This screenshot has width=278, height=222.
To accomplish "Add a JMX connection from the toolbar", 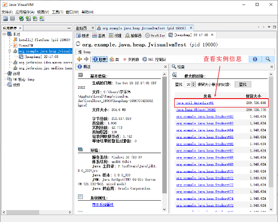I will pyautogui.click(x=21, y=18).
